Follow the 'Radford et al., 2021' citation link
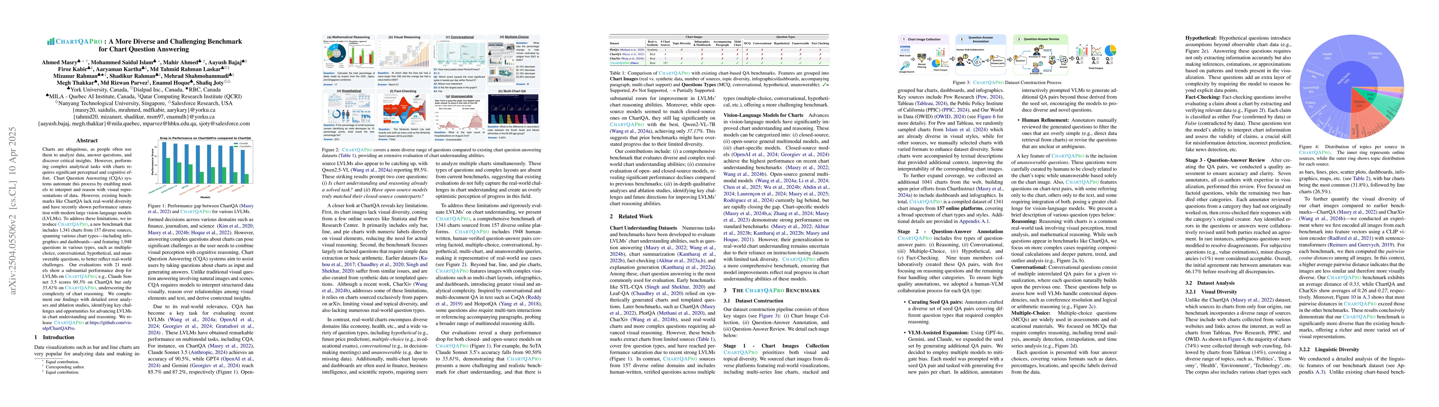 [1351, 238]
